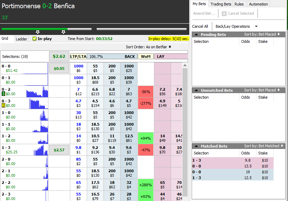The width and height of the screenshot is (288, 201).
Task: Back 1 - 2 at odds 12.5
Action: [129, 138]
